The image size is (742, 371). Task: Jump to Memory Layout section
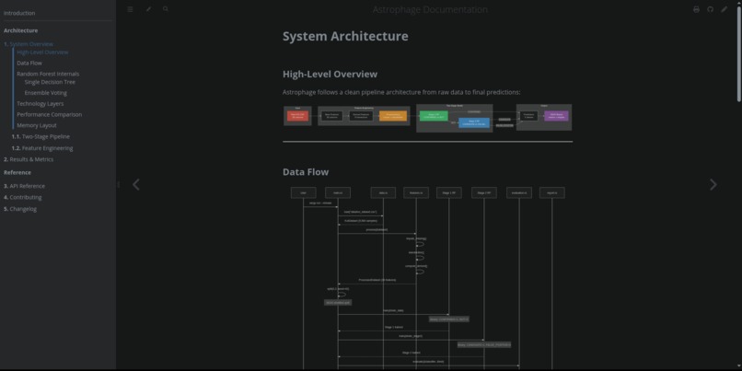coord(37,125)
